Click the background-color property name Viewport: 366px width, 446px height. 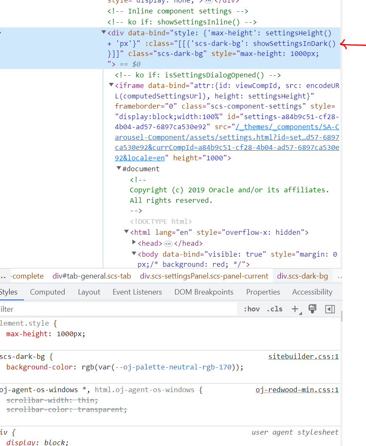pos(39,367)
